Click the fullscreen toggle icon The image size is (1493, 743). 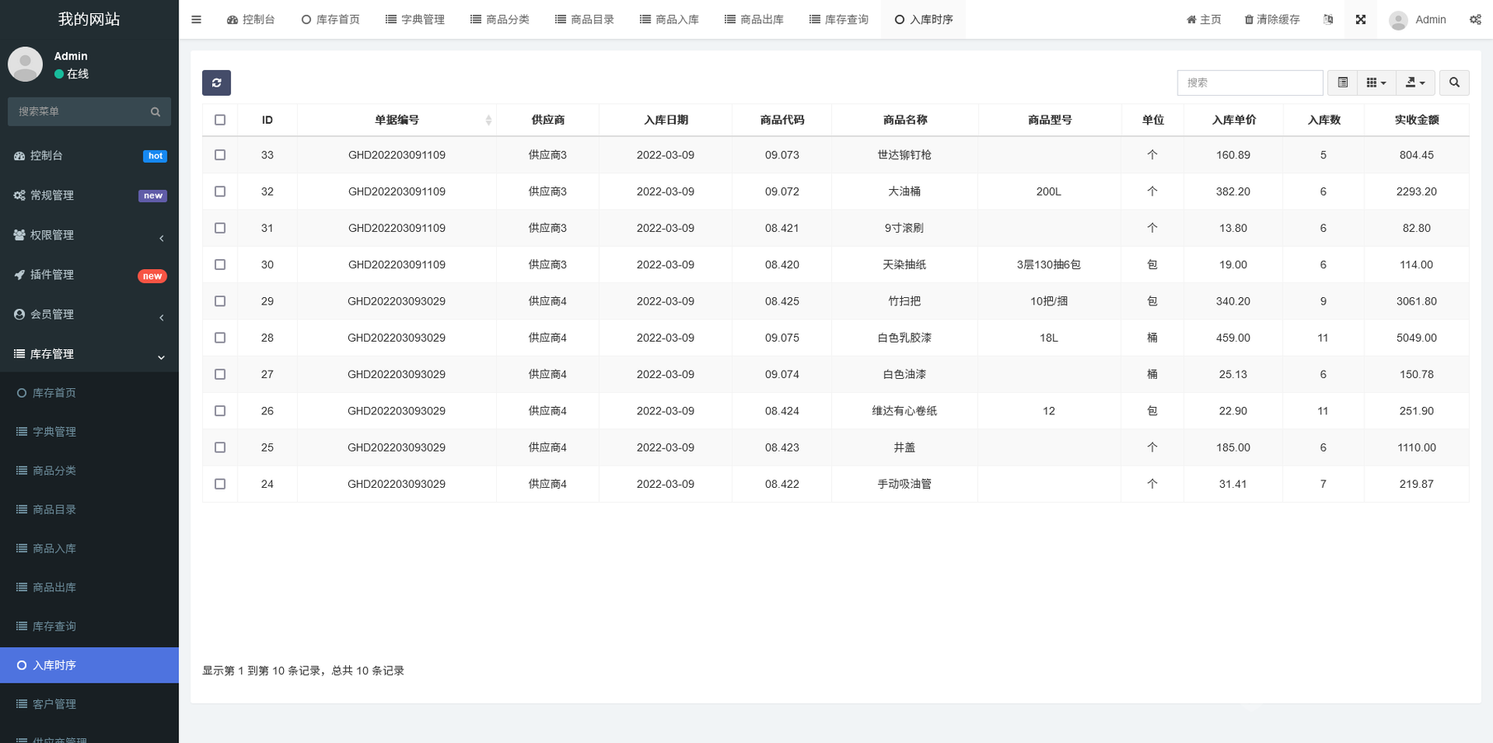1360,19
